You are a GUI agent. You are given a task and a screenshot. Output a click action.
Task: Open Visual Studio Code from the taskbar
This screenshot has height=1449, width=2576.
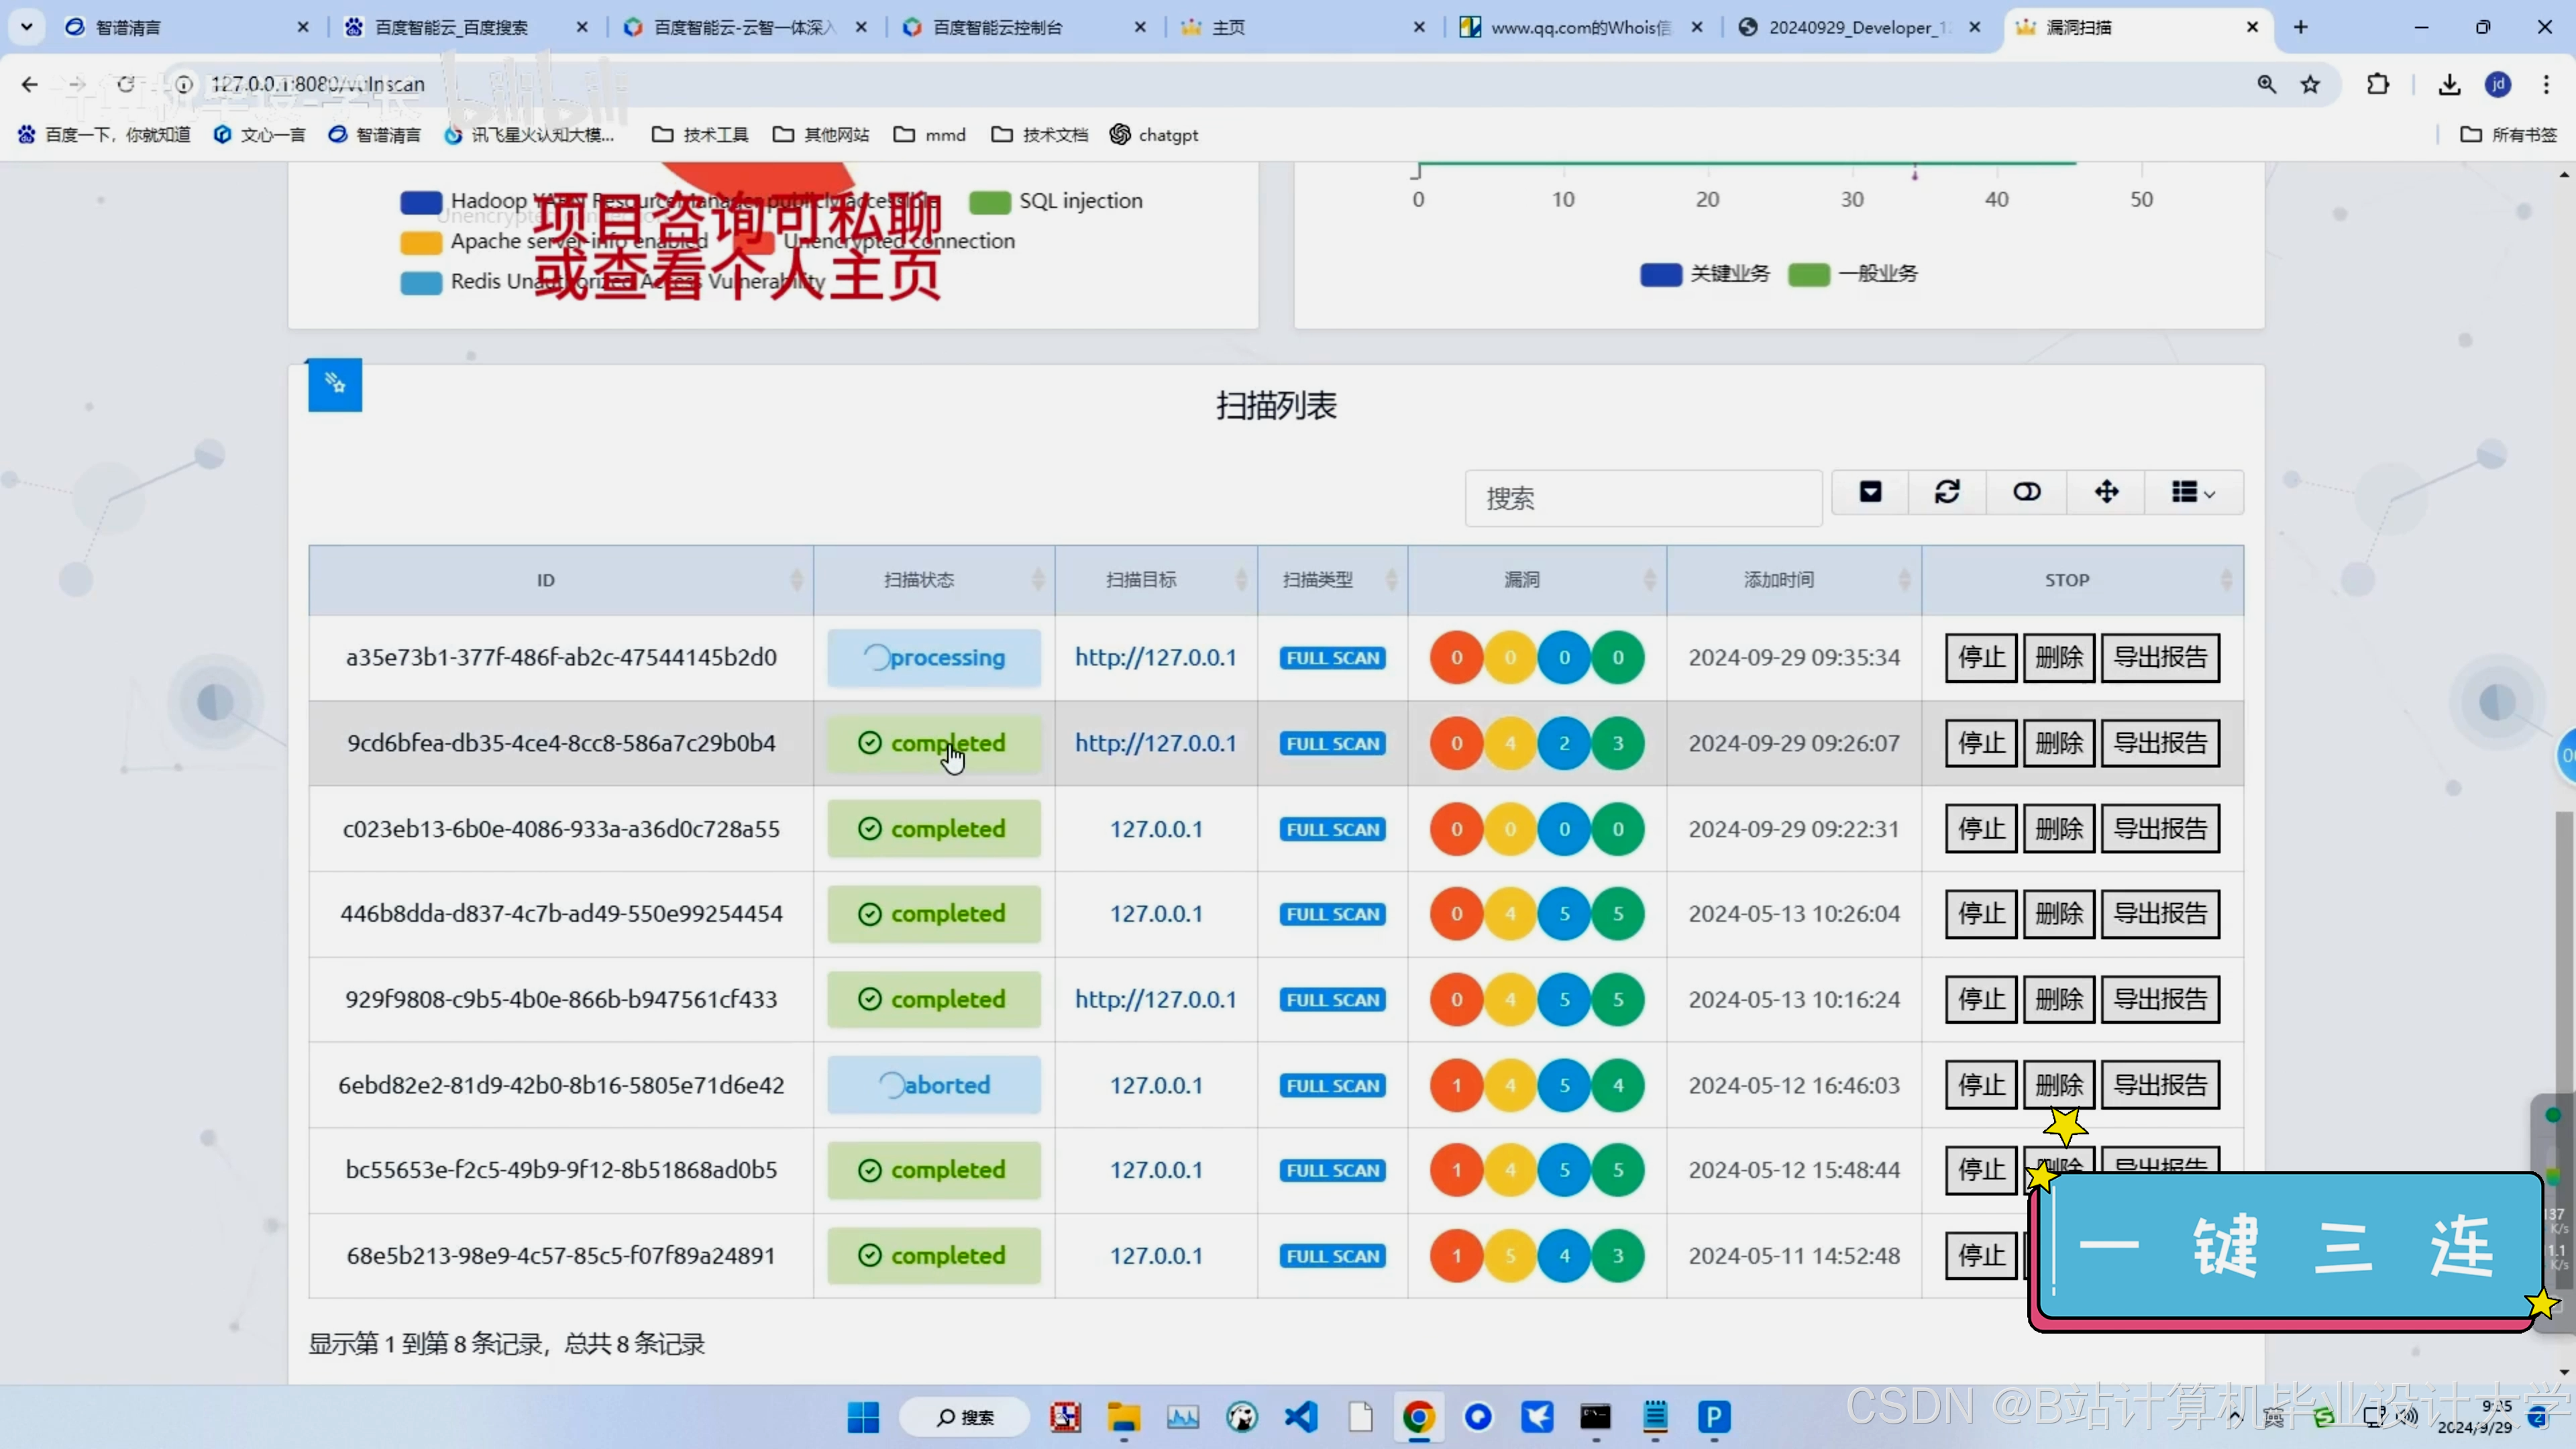[1301, 1417]
